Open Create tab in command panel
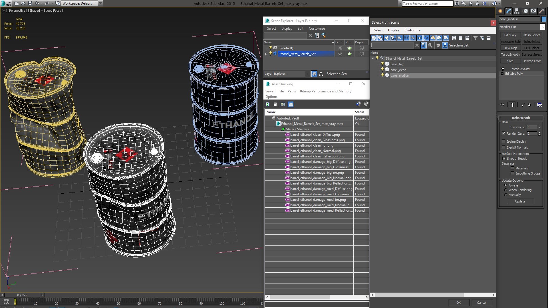Image resolution: width=548 pixels, height=308 pixels. pyautogui.click(x=500, y=11)
